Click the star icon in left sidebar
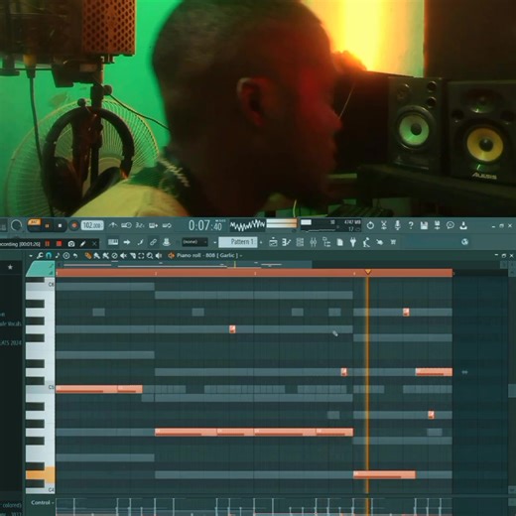516x516 pixels. (x=10, y=267)
